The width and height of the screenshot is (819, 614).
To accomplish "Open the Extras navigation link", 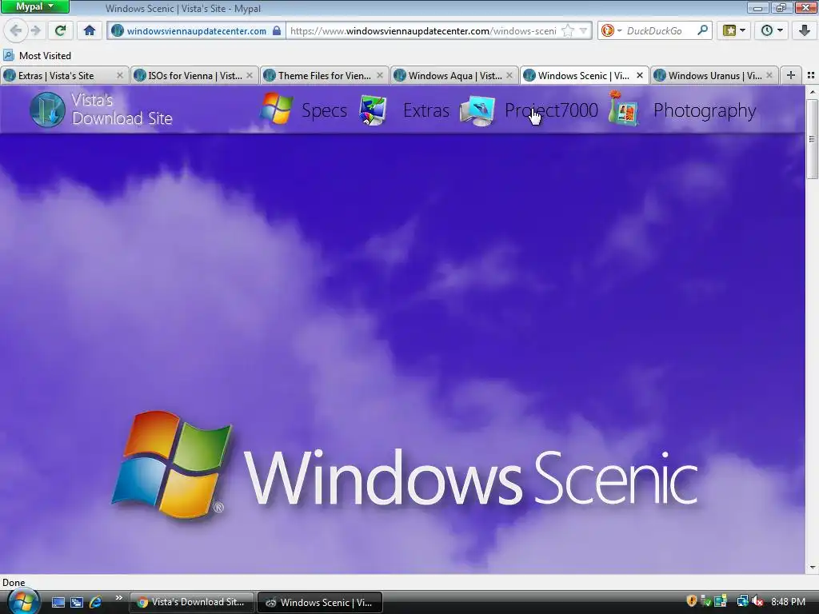I will point(426,110).
